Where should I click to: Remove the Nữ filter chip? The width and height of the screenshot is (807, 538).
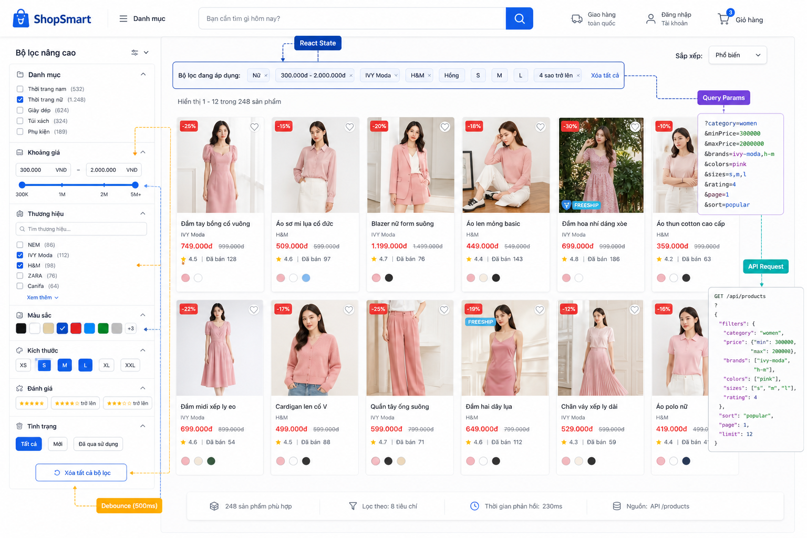click(266, 76)
